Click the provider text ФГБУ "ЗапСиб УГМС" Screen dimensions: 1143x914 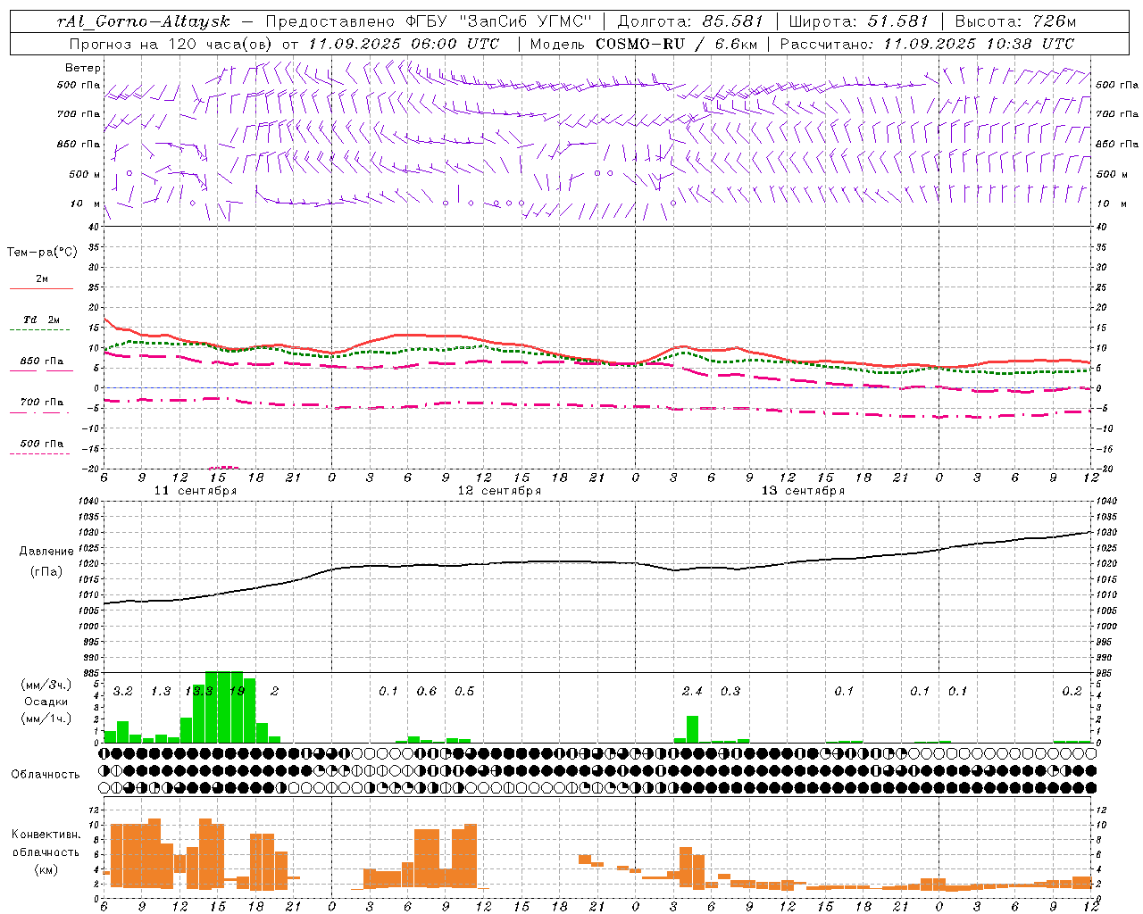[x=500, y=21]
